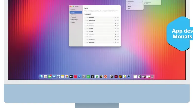The width and height of the screenshot is (193, 108).
Task: Choose Refresh in the menu bar popup
Action: (129, 6)
